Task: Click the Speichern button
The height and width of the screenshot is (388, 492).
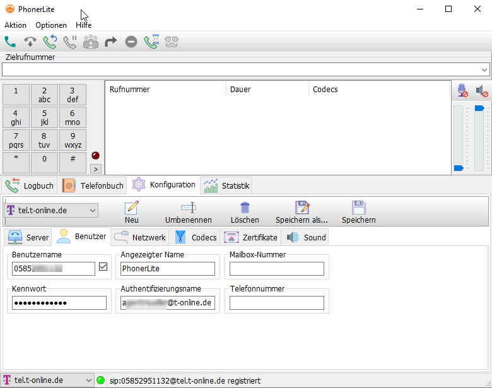Action: 358,211
